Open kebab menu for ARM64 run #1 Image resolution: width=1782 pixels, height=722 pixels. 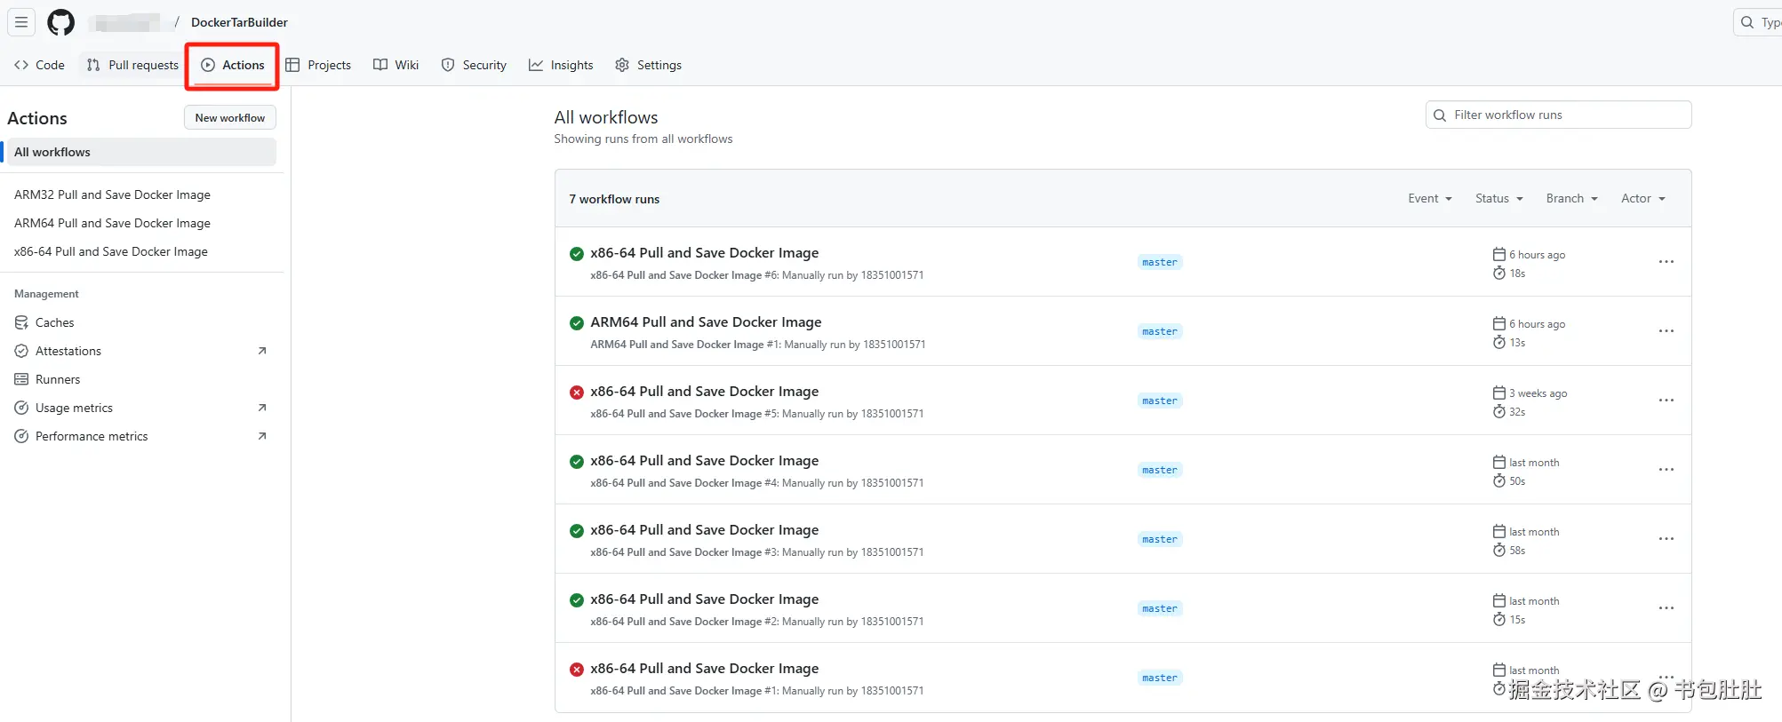point(1666,331)
